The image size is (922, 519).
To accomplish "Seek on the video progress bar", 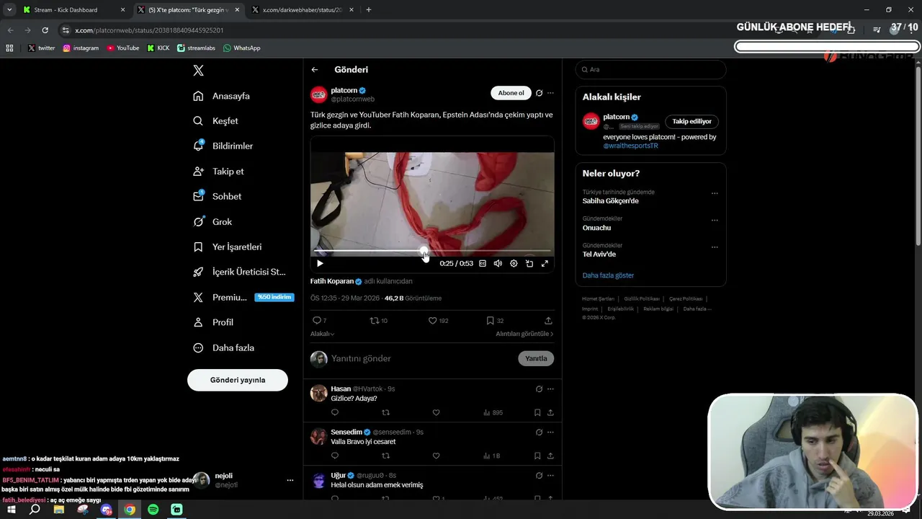I will click(x=432, y=251).
